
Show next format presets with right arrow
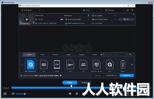tap(132, 65)
